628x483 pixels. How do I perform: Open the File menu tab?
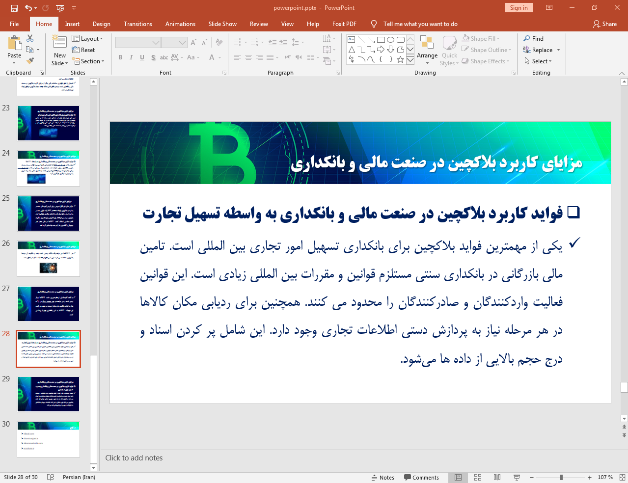(14, 24)
